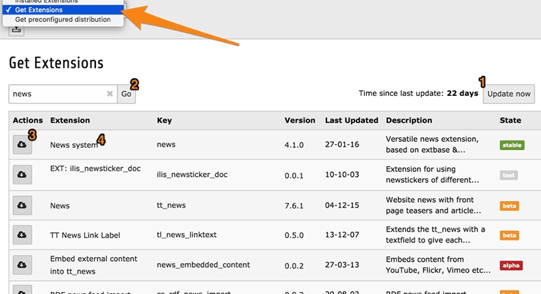Sort by the 'Last Updated' column header

click(x=351, y=121)
